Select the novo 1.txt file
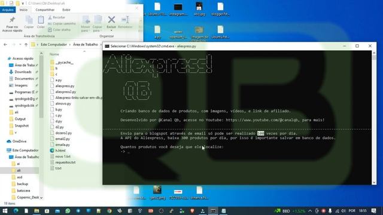 coord(63,156)
